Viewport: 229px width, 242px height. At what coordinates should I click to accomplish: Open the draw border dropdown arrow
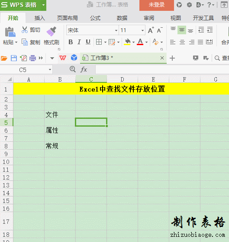pyautogui.click(x=118, y=42)
